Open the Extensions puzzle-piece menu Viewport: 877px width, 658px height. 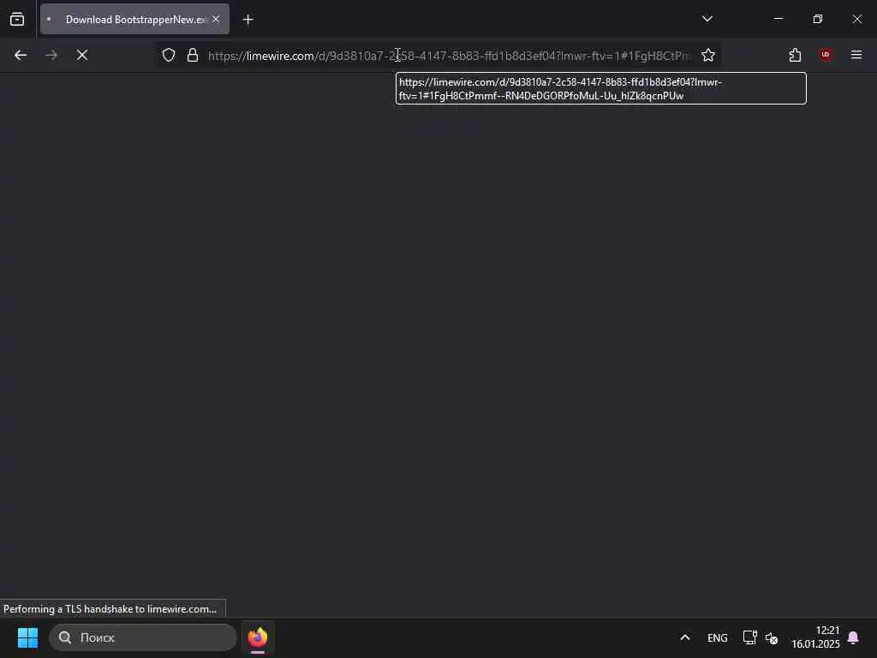coord(795,55)
